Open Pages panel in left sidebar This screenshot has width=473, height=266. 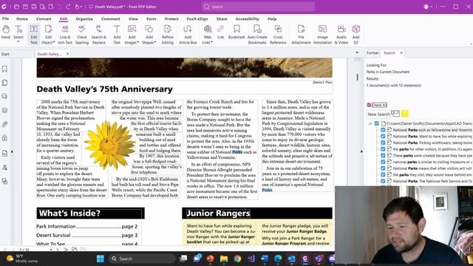coord(4,83)
